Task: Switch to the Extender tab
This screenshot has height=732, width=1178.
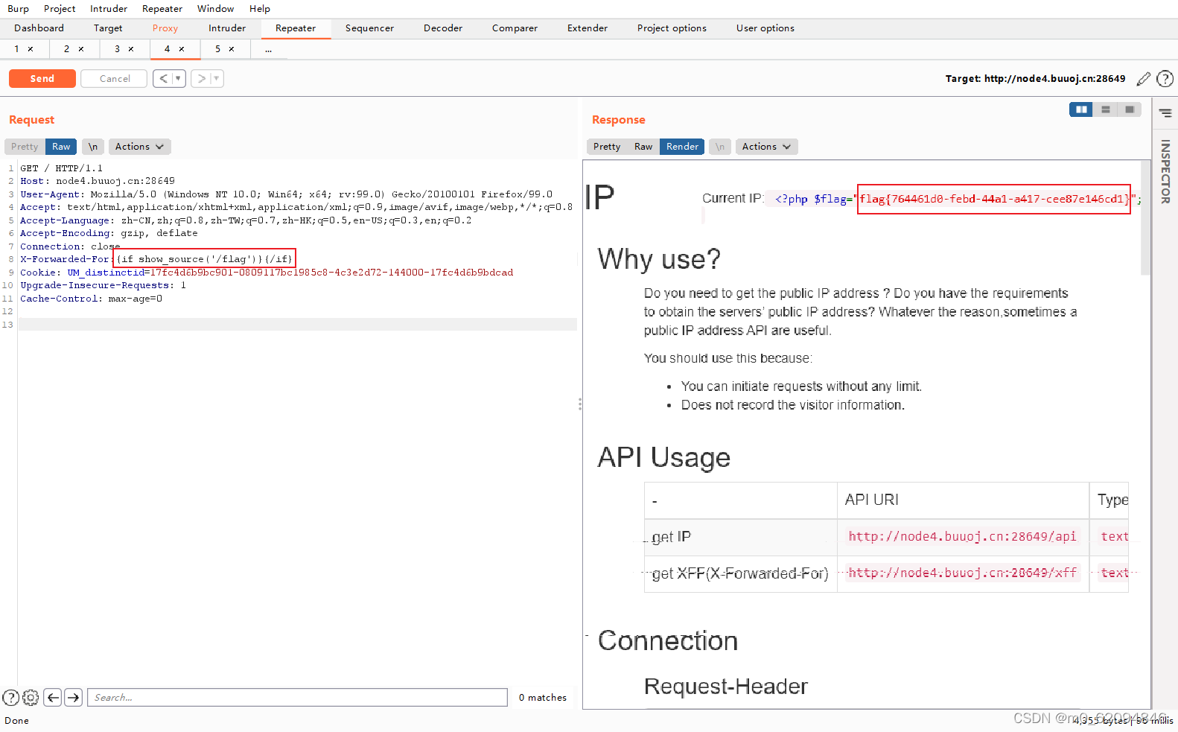Action: (x=588, y=28)
